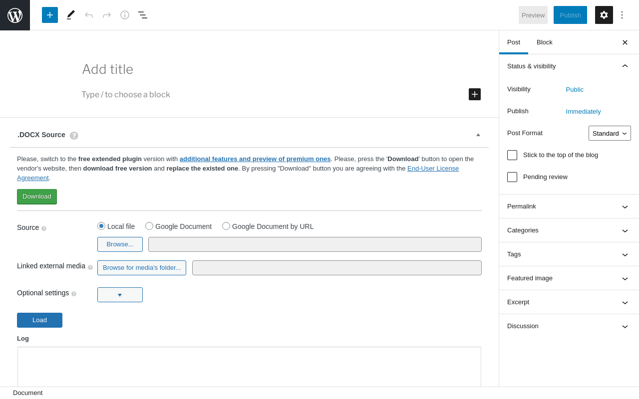
Task: Toggle the block inserter plus button
Action: point(50,15)
